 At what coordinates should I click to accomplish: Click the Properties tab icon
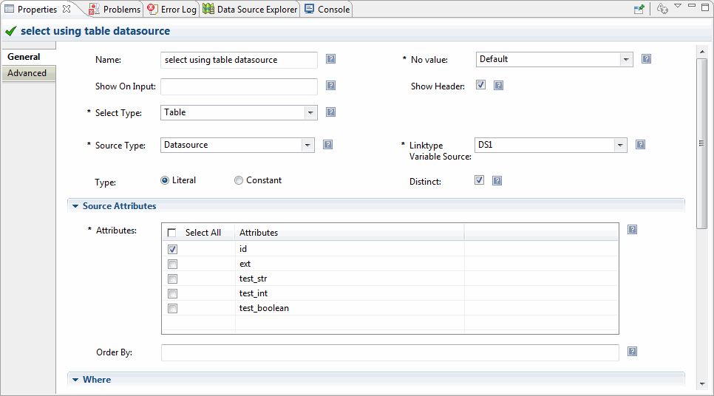point(9,9)
